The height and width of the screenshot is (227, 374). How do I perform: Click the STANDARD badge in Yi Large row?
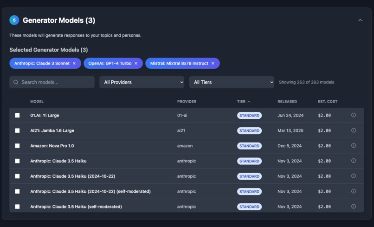pyautogui.click(x=249, y=116)
